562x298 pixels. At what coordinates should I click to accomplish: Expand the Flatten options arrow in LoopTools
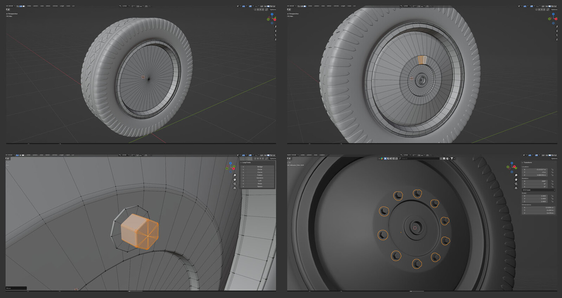pos(243,175)
